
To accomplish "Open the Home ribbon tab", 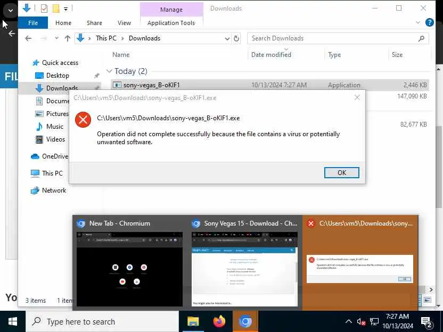I will tap(63, 23).
